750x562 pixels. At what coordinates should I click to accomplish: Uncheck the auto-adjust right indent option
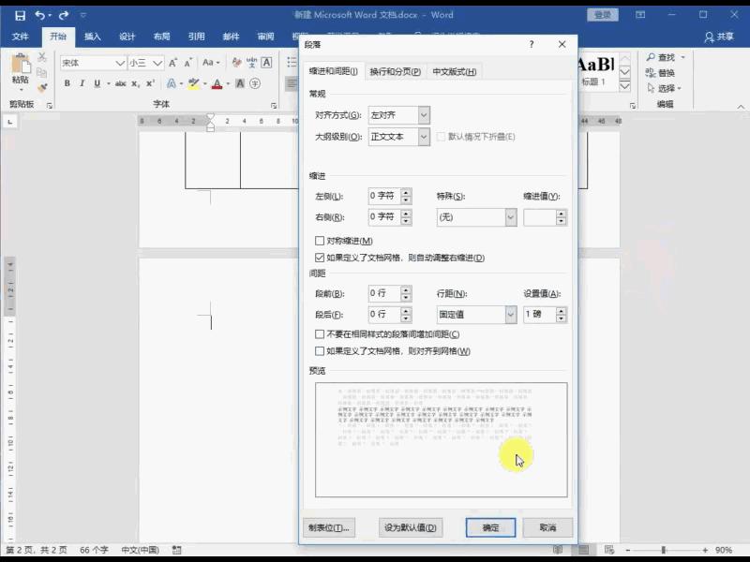point(318,256)
